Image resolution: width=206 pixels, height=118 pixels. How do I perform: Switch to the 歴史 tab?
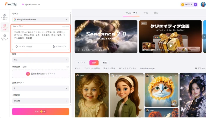[x=156, y=13]
